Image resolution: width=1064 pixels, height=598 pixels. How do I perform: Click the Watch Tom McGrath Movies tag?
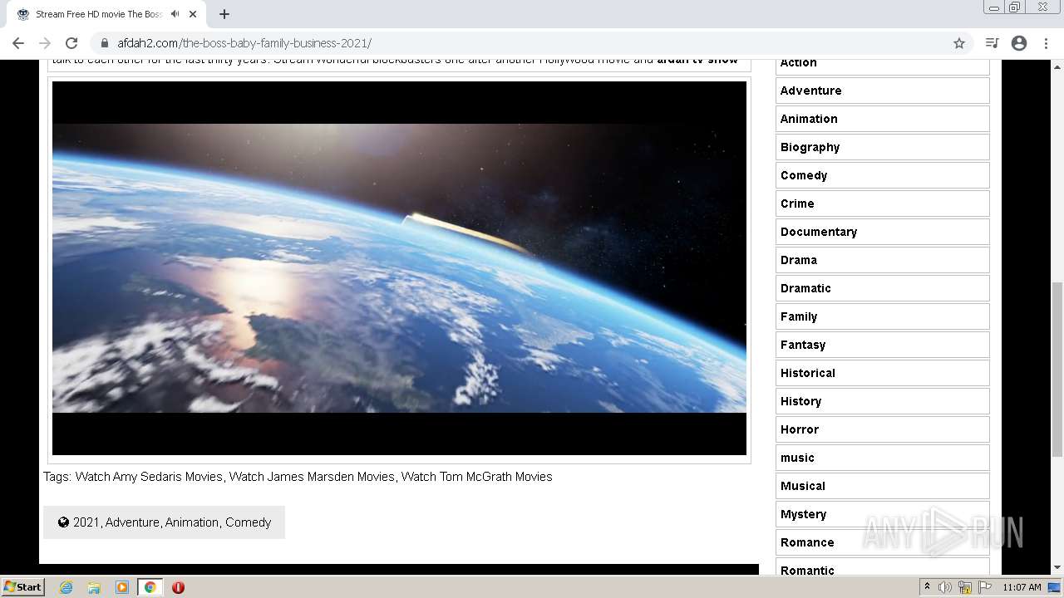coord(476,477)
